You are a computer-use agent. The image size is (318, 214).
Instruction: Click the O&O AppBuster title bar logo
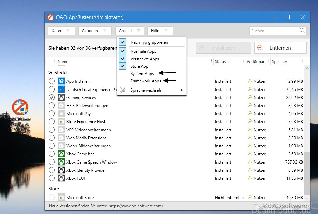coord(50,17)
